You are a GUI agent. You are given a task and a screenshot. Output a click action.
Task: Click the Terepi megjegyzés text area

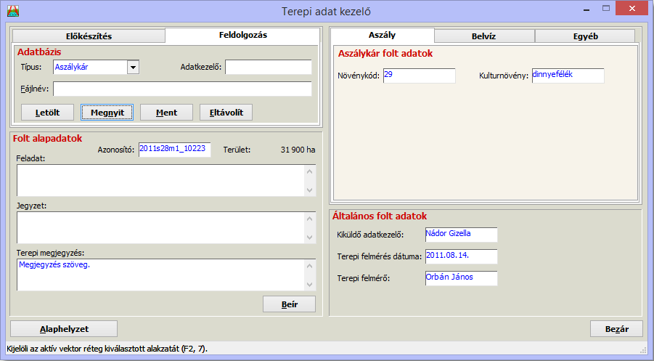click(x=160, y=275)
